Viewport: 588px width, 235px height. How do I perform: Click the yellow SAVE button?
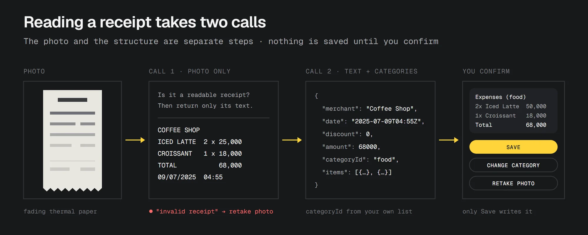click(513, 147)
